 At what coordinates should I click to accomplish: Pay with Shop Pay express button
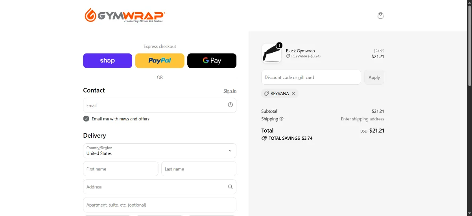pos(107,61)
